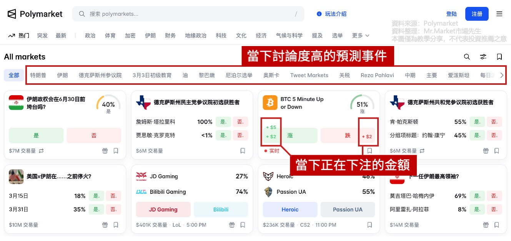Screen dimensions: 511x241
Task: Open the filter sliders icon
Action: [x=483, y=57]
